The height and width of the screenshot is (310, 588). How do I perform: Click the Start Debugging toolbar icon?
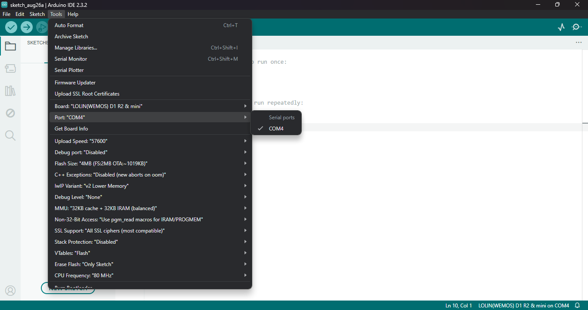click(42, 27)
